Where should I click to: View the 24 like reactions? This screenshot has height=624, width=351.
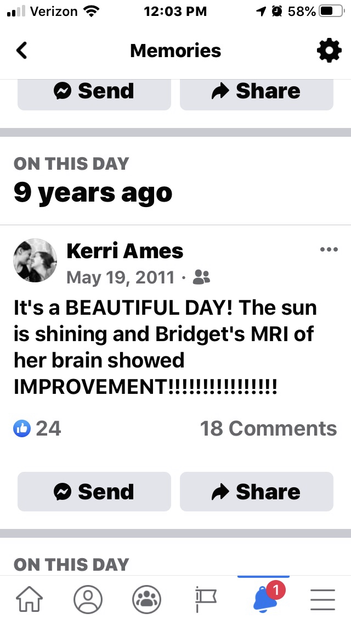point(37,428)
